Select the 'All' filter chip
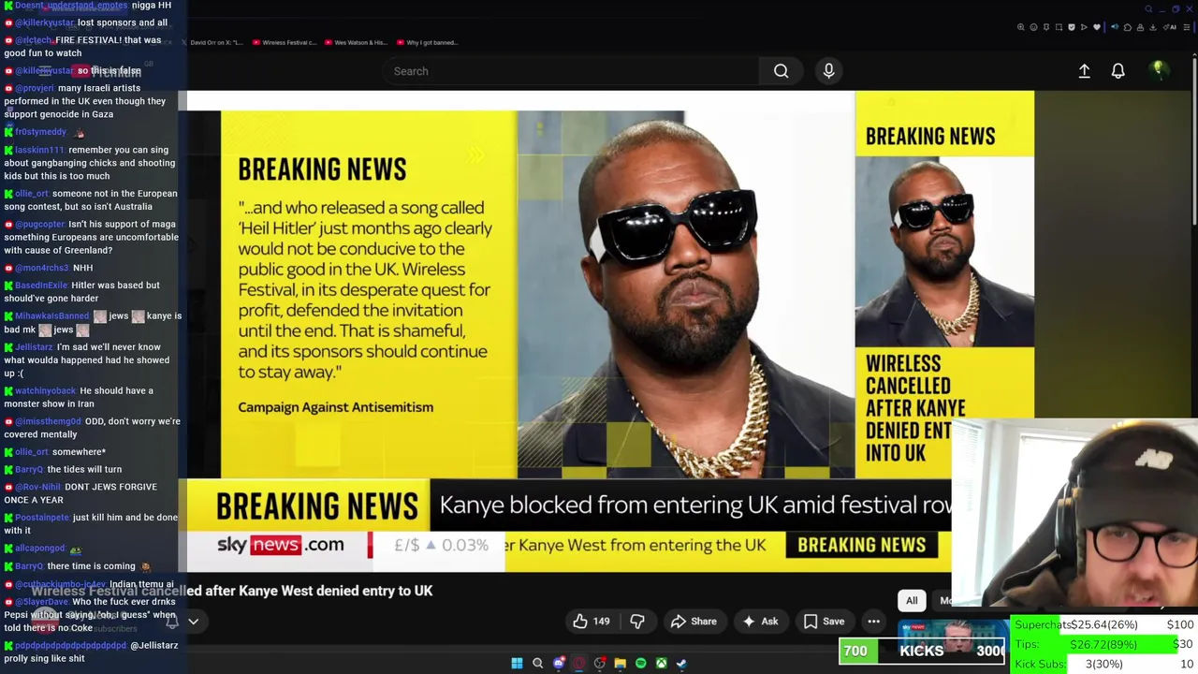1198x674 pixels. point(912,601)
